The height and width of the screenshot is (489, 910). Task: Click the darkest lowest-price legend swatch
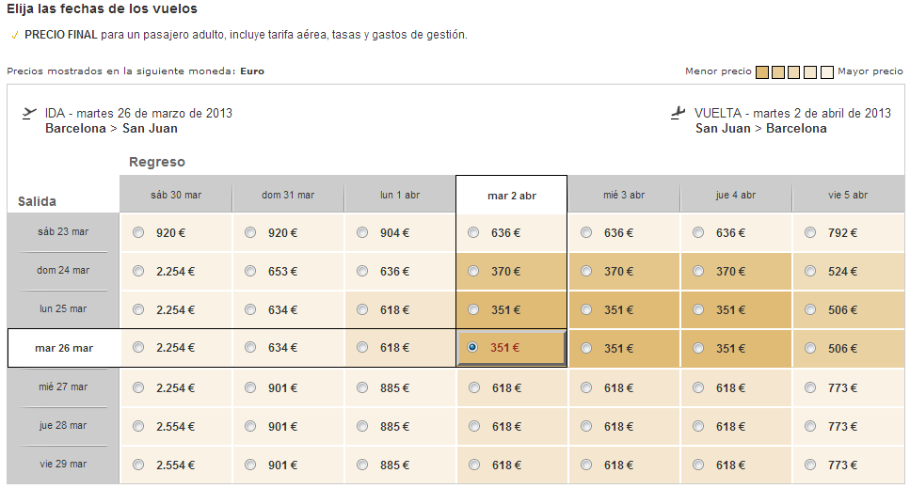tap(763, 72)
